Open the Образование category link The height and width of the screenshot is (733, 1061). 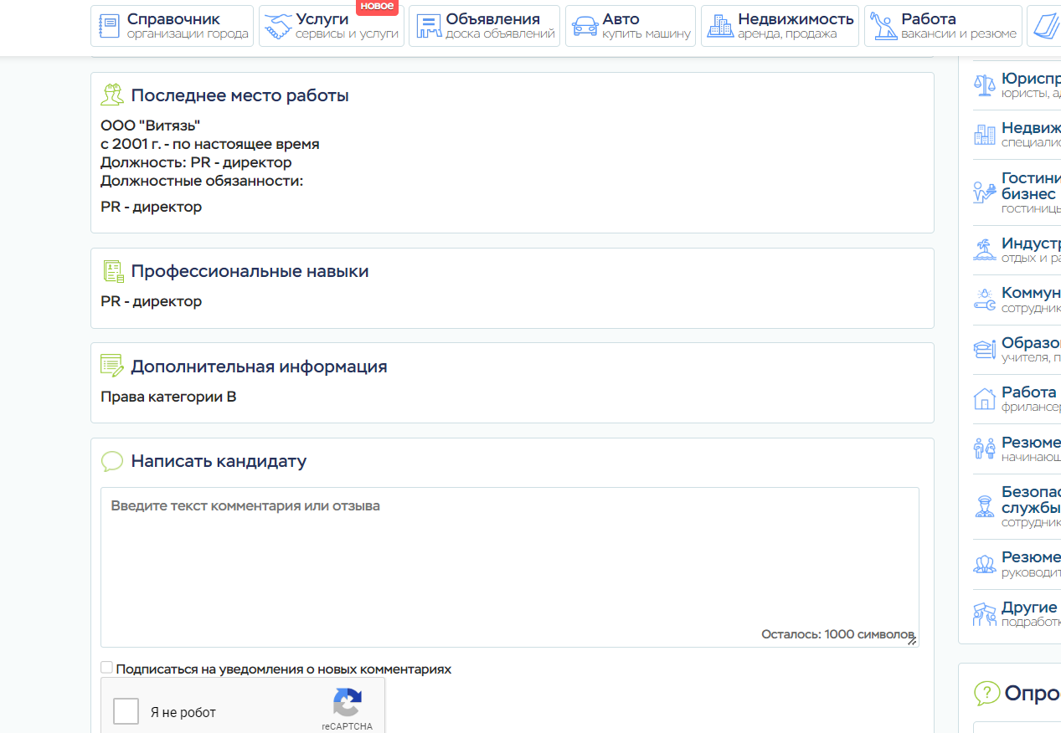coord(1031,344)
